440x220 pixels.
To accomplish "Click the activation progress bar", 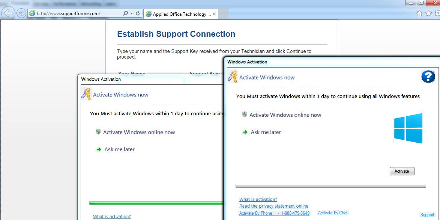I will [x=332, y=185].
